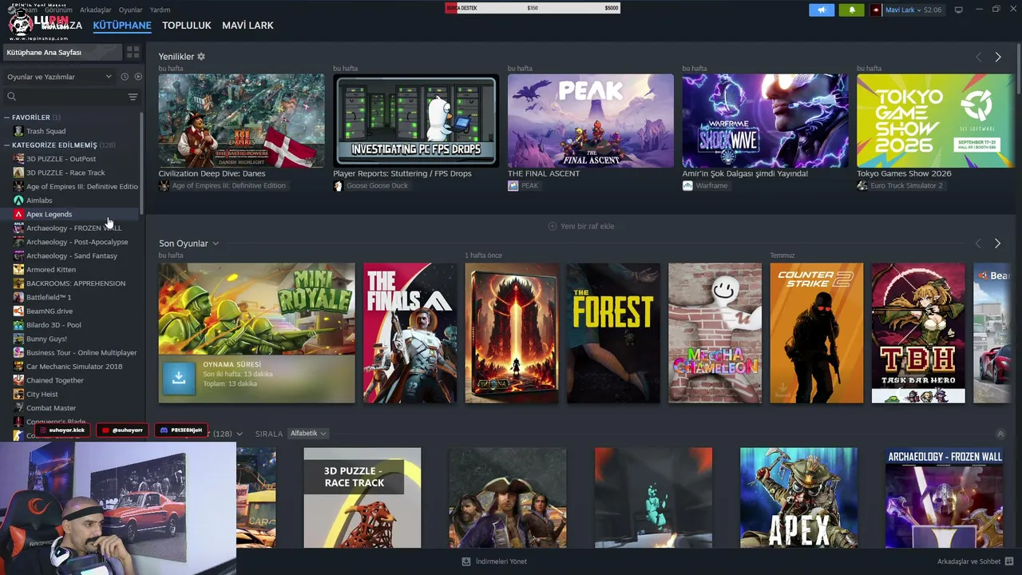Select Car Mechanic Simulator 2018 entry

(74, 367)
